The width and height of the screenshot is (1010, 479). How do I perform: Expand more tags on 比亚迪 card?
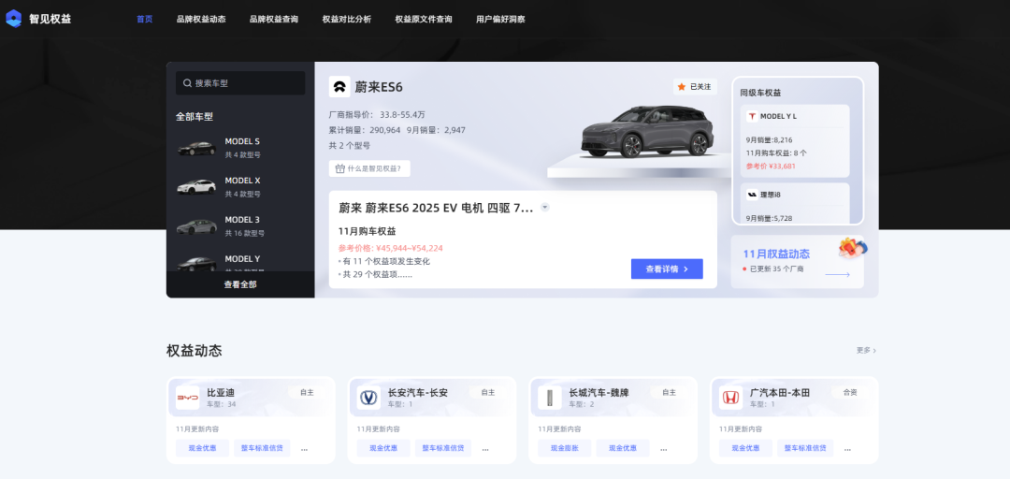[305, 449]
